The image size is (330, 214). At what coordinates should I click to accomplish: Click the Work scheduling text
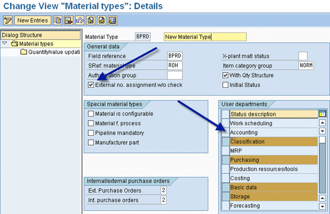click(251, 123)
